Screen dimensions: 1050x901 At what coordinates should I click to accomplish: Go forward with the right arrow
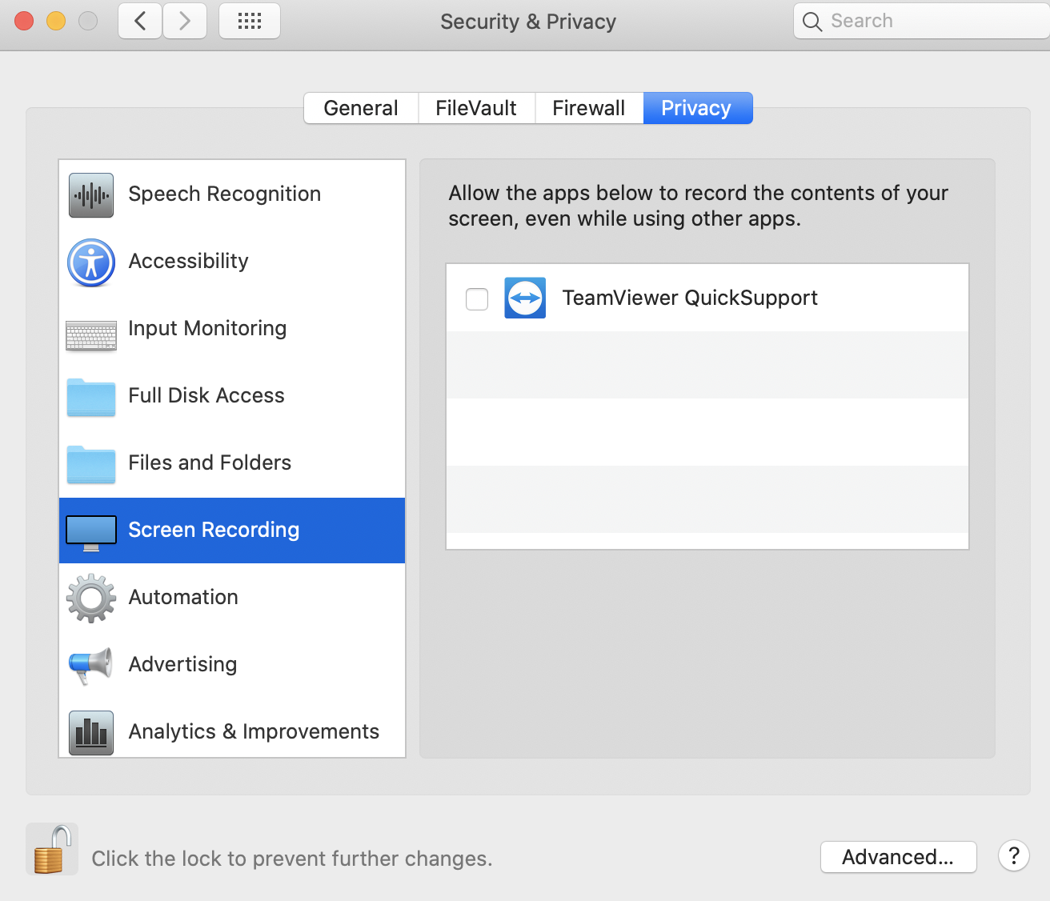coord(185,21)
